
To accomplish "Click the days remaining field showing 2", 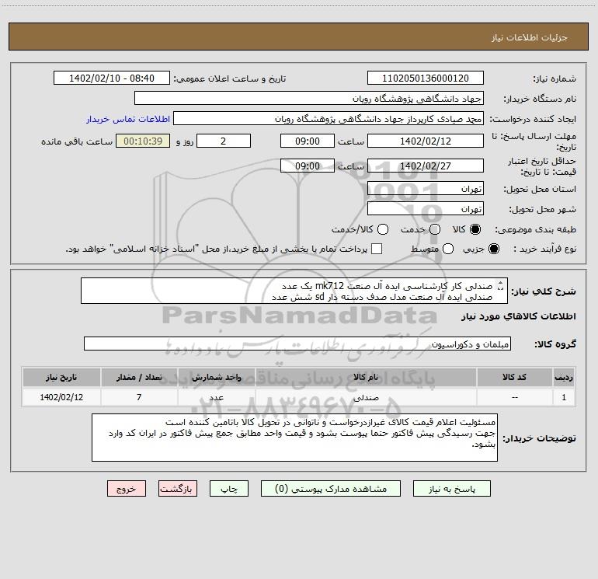I will point(224,141).
